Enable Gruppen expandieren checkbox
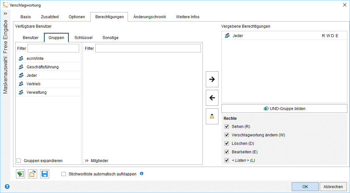Image resolution: width=350 pixels, height=193 pixels. tap(19, 161)
